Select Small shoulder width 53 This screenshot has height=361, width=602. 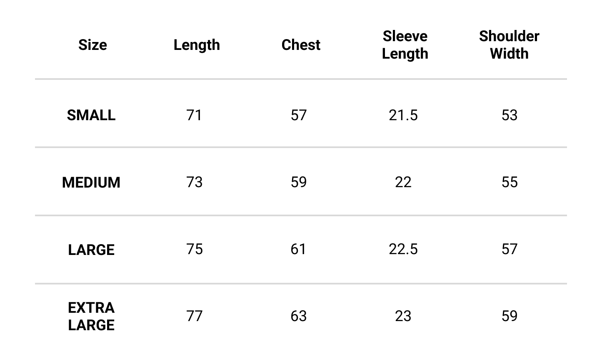[510, 115]
